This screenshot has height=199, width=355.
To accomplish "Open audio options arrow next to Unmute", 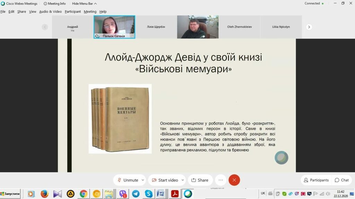I will (x=143, y=180).
